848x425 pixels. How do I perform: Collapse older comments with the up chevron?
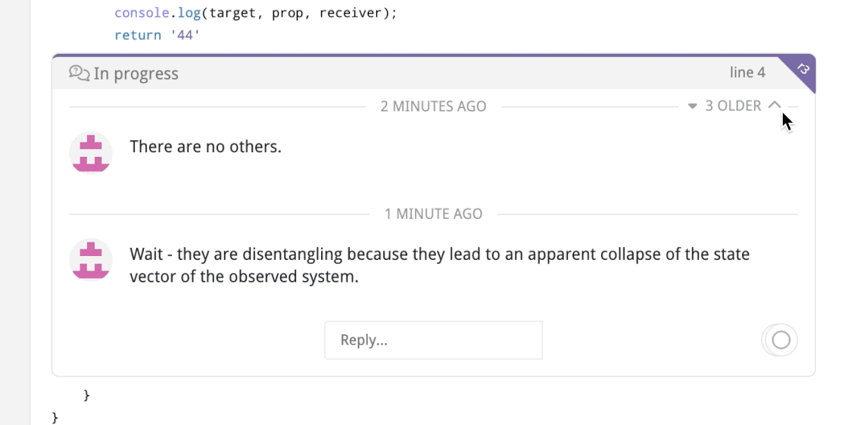coord(775,105)
